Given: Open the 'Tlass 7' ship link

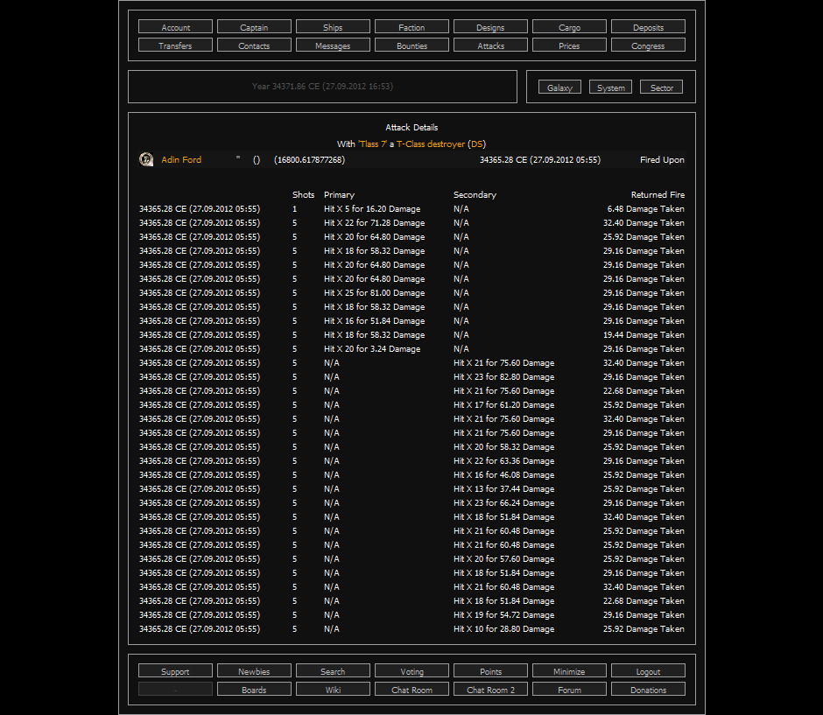Looking at the screenshot, I should (x=372, y=144).
